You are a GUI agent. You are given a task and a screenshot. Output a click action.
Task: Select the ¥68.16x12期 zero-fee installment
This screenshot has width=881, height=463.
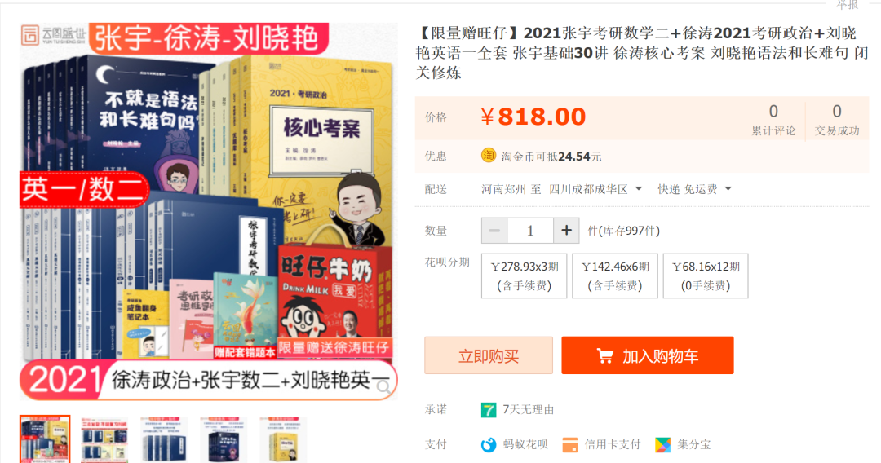(x=706, y=276)
